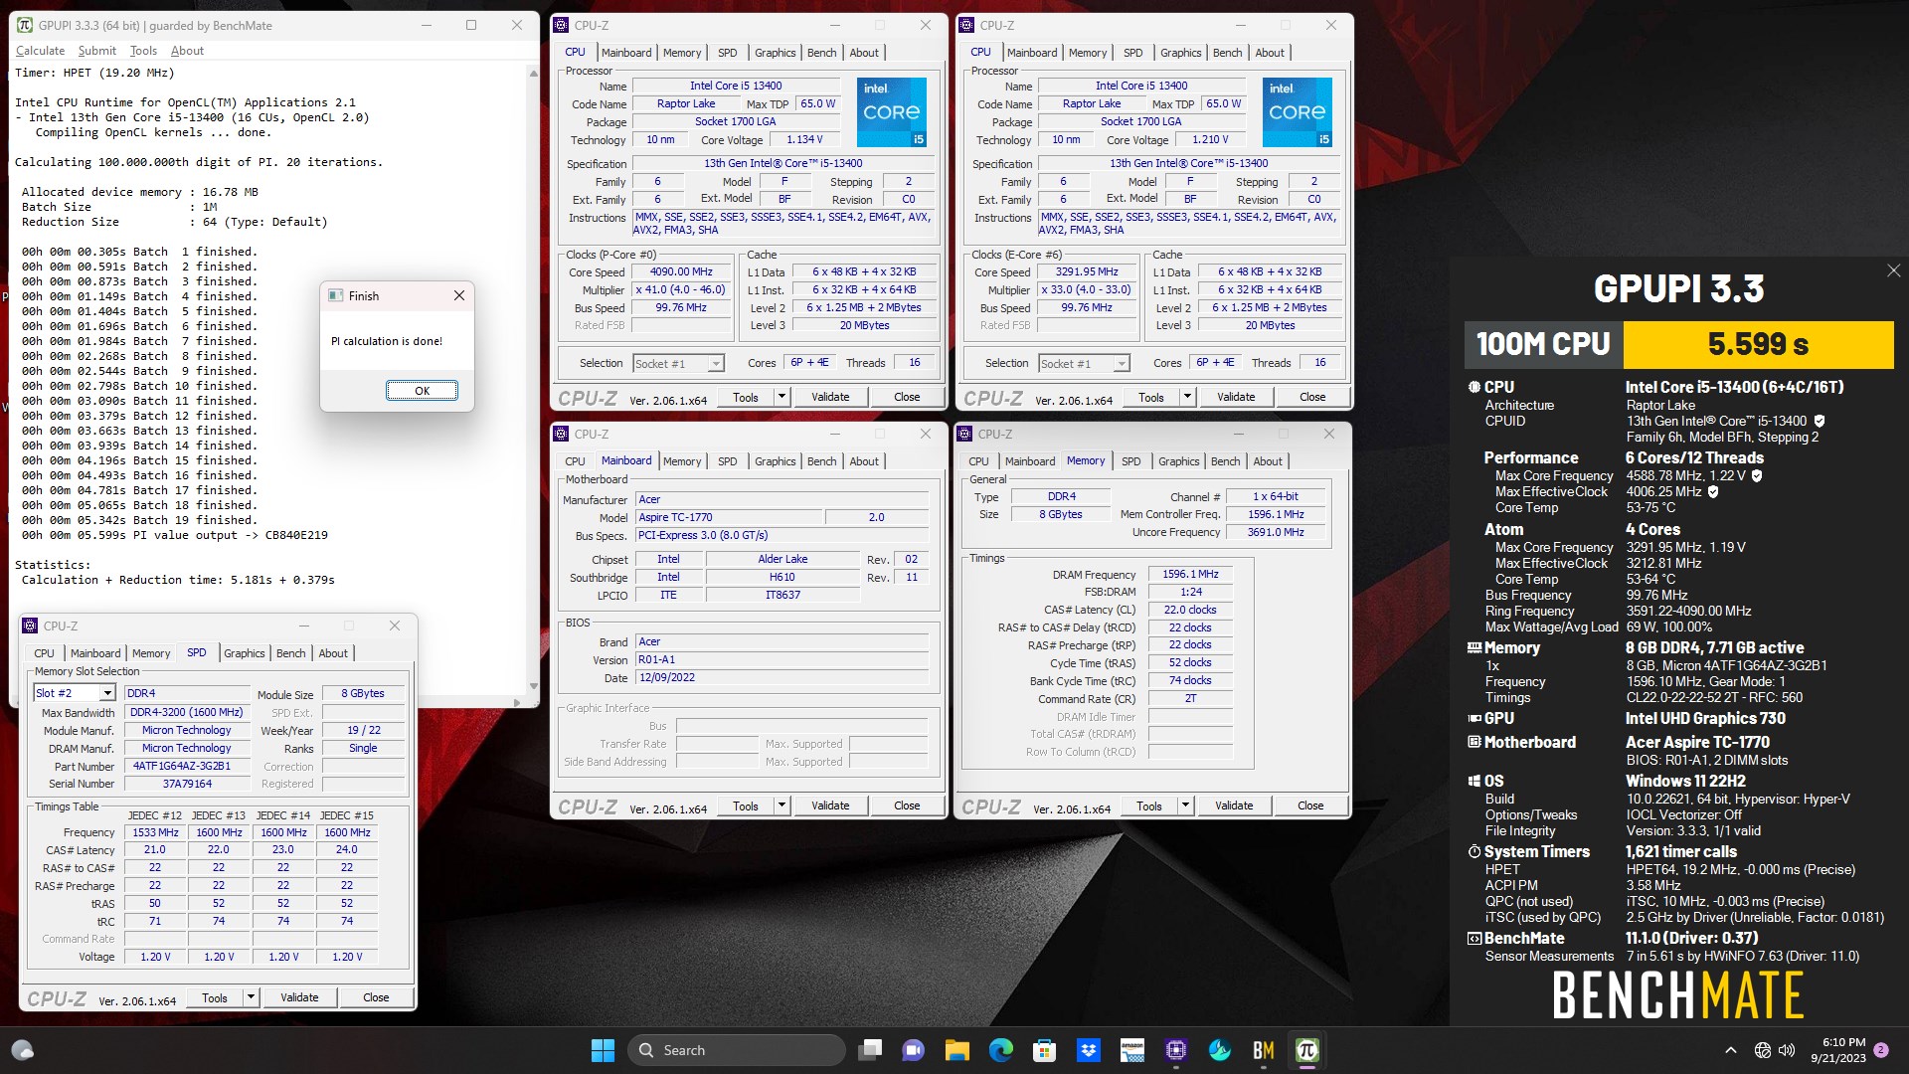The image size is (1909, 1074).
Task: Click OK in the Finish dialog
Action: click(x=422, y=391)
